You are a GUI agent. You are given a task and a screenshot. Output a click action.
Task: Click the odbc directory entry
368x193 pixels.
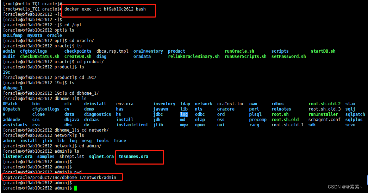click(x=200, y=114)
